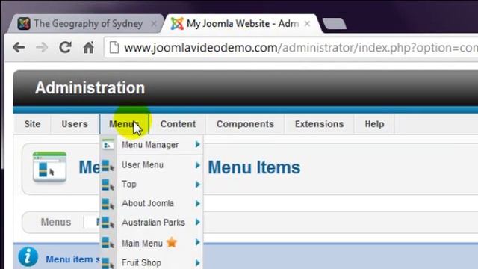Open the Menus menu
Viewport: 478px width, 269px height.
coord(124,124)
